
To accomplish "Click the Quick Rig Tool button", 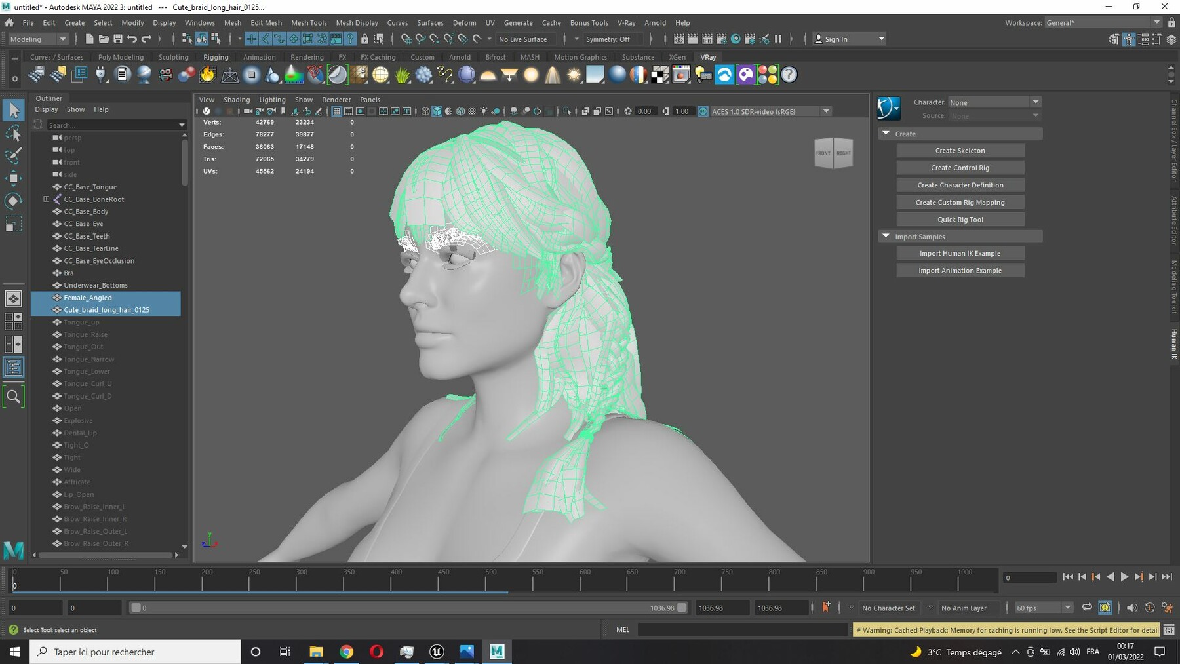I will point(960,220).
